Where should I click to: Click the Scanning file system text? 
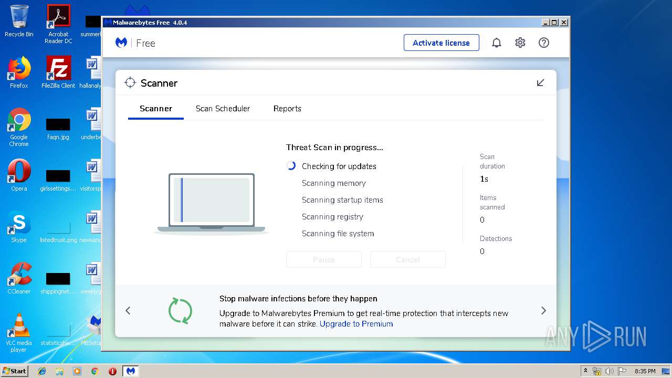338,234
